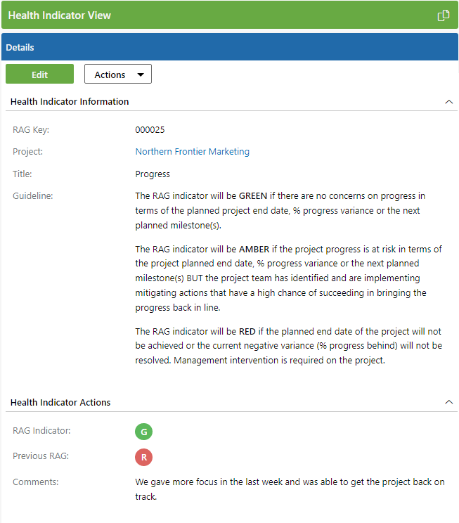Collapse the Health Indicator Information section
The width and height of the screenshot is (459, 523).
[449, 102]
